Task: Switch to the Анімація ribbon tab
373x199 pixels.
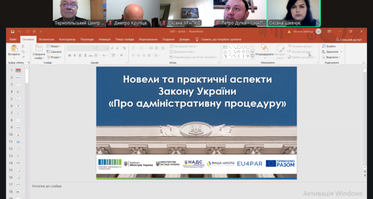Action: tap(104, 39)
